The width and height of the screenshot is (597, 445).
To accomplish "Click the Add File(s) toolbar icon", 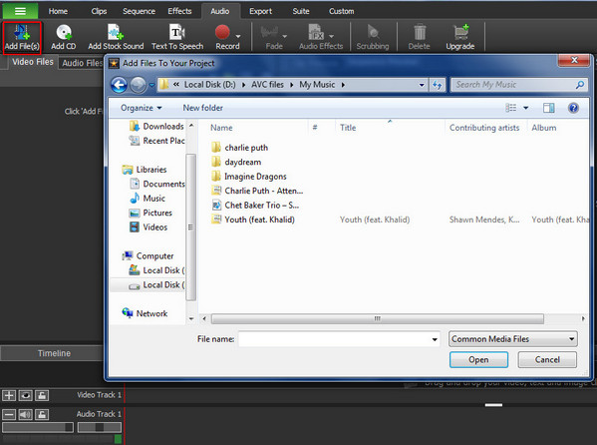I will point(22,37).
